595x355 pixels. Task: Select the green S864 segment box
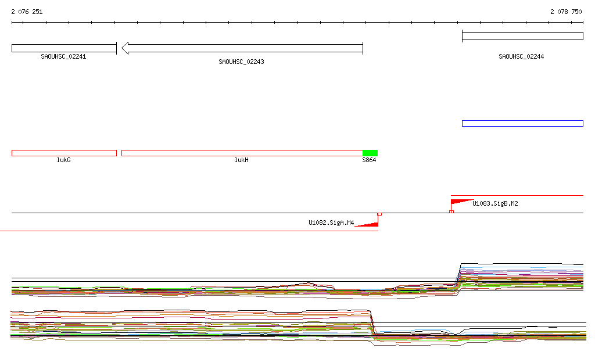[370, 153]
